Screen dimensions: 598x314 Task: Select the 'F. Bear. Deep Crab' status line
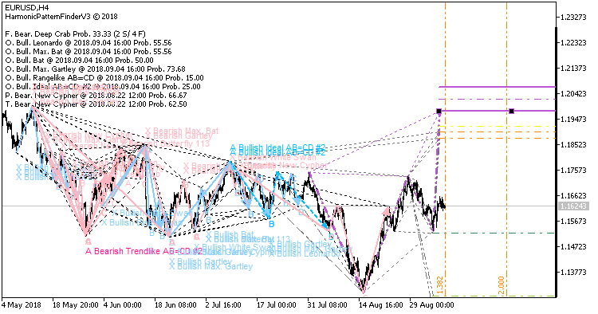[76, 34]
